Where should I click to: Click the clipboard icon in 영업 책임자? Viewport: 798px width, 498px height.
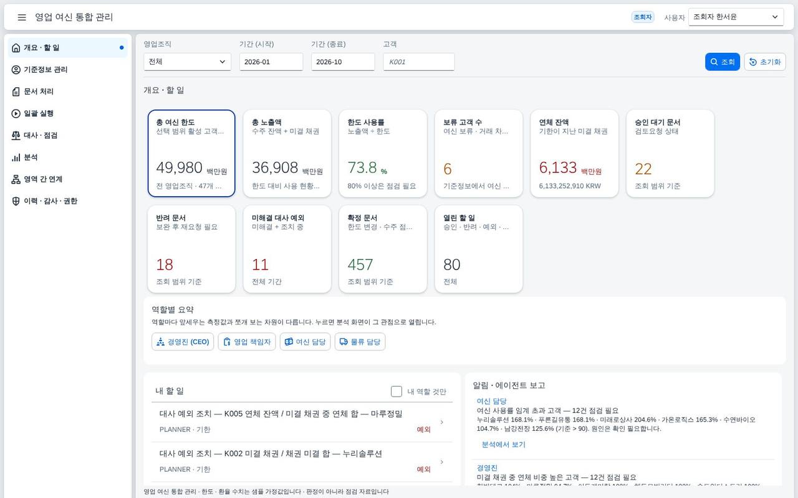(227, 342)
